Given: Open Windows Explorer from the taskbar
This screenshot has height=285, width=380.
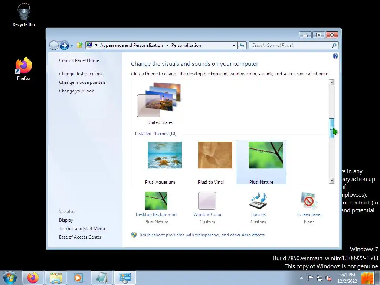Looking at the screenshot, I should (x=56, y=278).
